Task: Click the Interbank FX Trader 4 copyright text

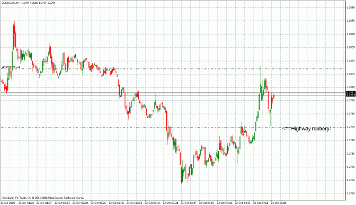Action: (x=43, y=198)
